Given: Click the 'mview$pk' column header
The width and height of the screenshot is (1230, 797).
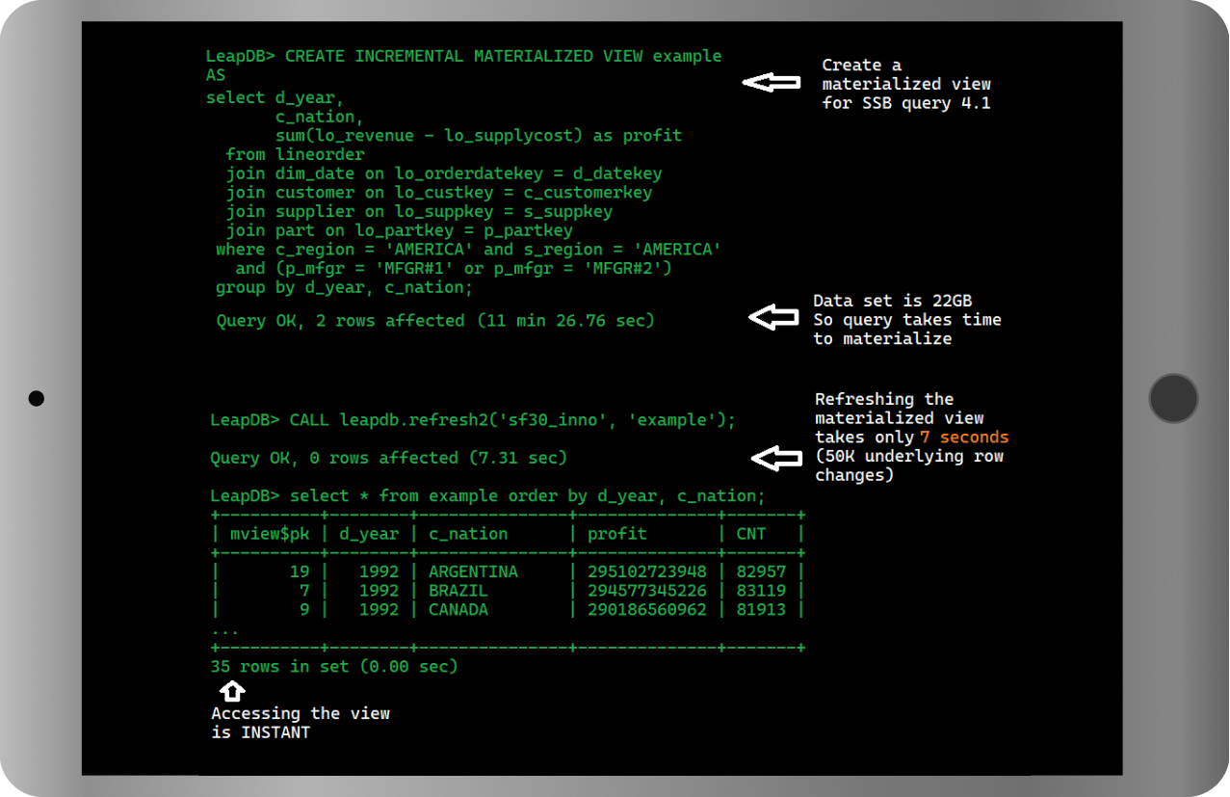Looking at the screenshot, I should [x=269, y=533].
